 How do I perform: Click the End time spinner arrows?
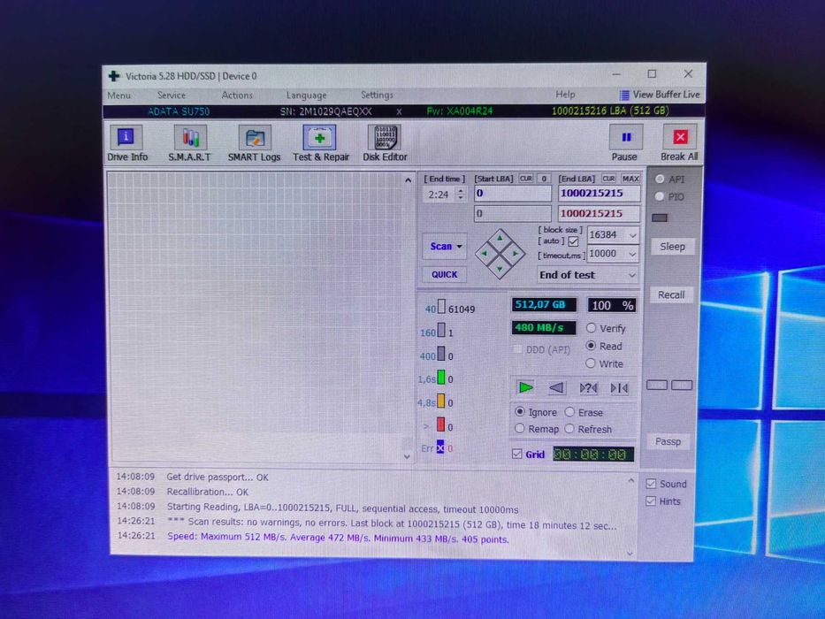461,195
